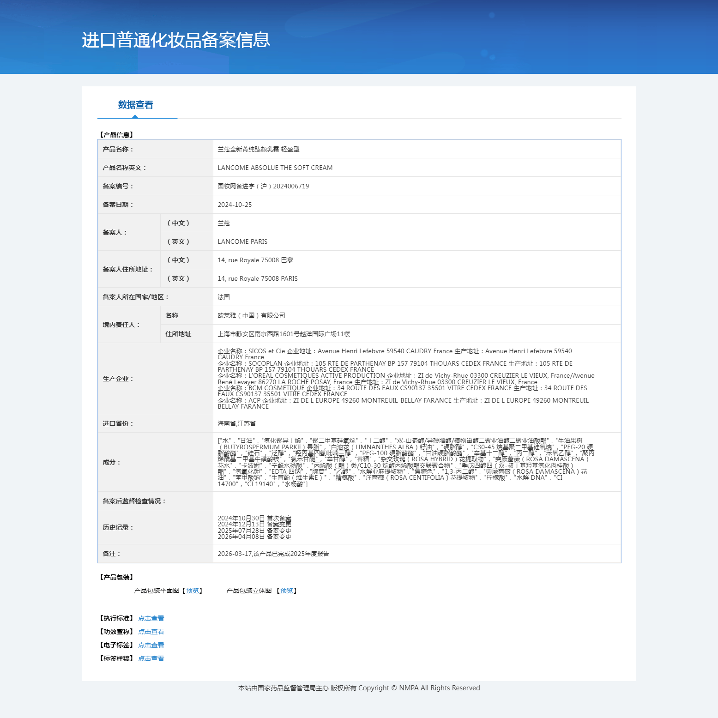Select the filing date 2024-10-25

tap(235, 205)
